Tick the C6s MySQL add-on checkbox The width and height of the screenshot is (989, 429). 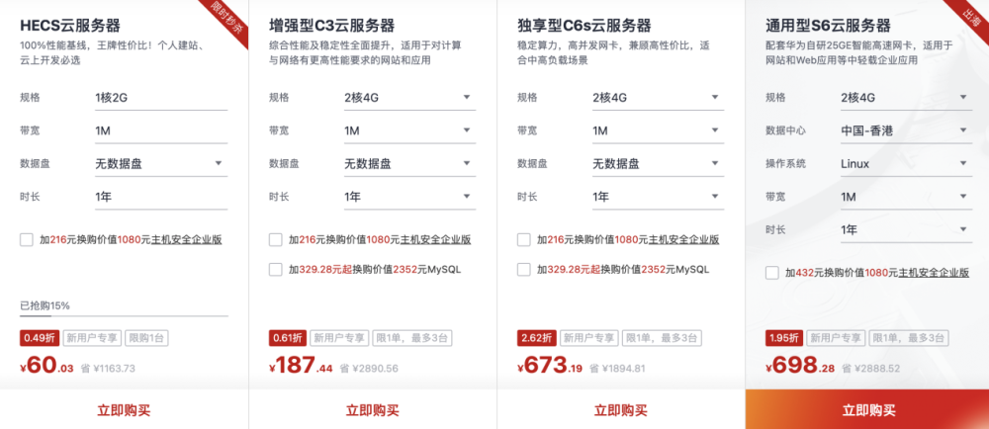523,270
